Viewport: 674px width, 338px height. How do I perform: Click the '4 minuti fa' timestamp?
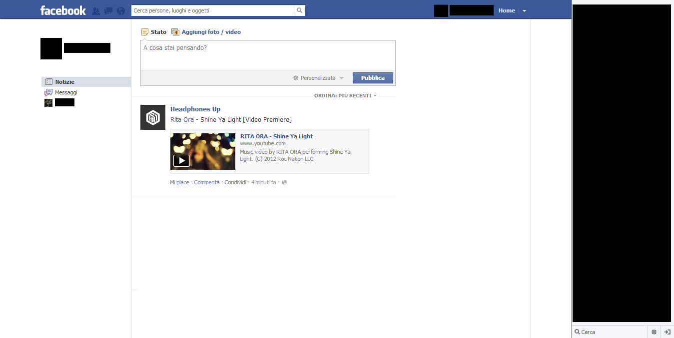pyautogui.click(x=264, y=182)
